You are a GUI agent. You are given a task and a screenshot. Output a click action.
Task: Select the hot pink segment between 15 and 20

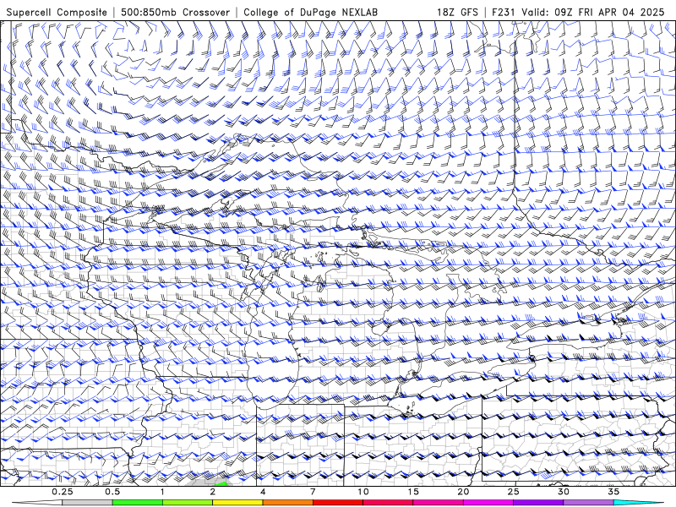coord(438,503)
